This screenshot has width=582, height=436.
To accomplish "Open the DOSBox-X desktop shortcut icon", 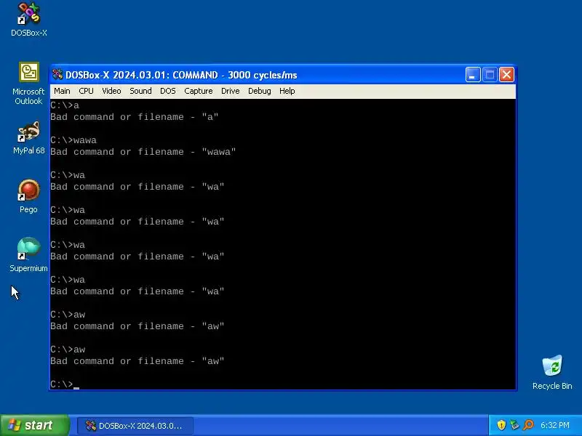I will [29, 14].
